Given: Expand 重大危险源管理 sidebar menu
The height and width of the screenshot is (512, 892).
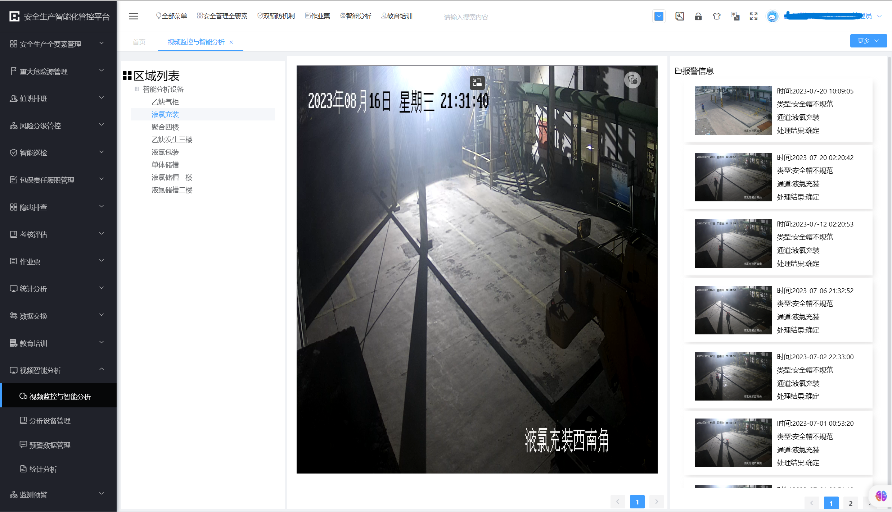Looking at the screenshot, I should (58, 71).
